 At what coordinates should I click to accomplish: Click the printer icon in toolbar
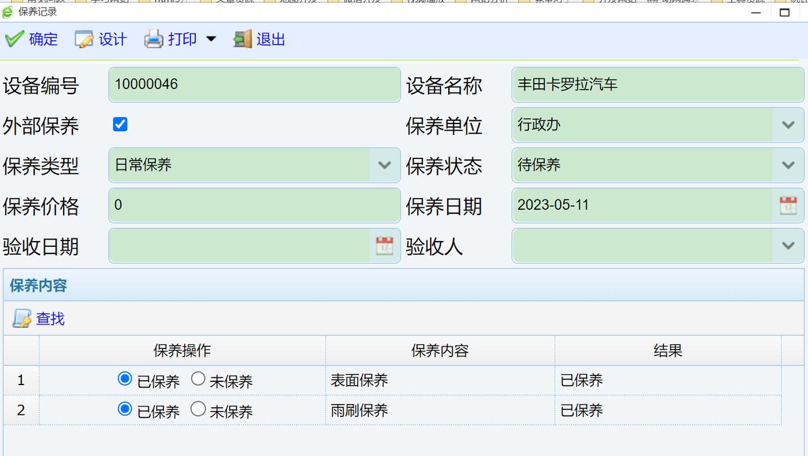point(154,40)
